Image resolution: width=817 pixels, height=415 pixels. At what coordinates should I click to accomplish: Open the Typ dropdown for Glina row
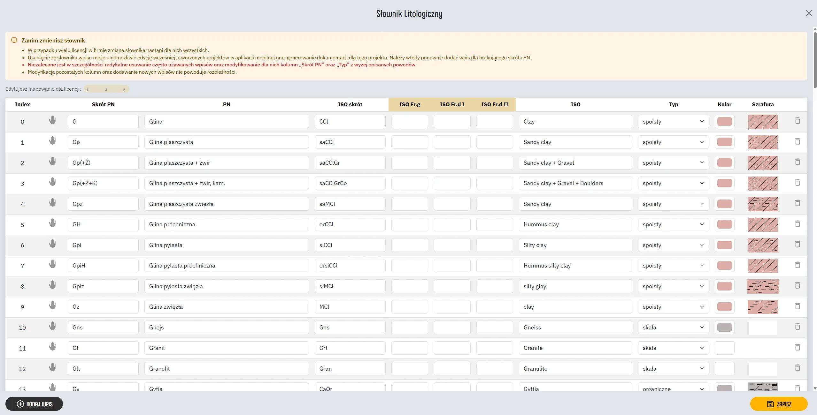[673, 122]
